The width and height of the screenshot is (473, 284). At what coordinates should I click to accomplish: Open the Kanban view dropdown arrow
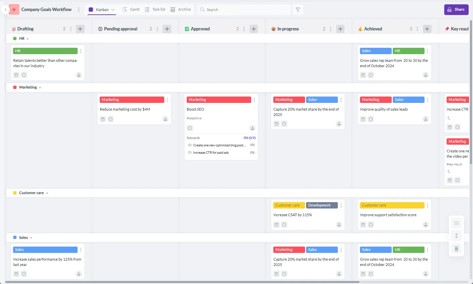point(113,10)
